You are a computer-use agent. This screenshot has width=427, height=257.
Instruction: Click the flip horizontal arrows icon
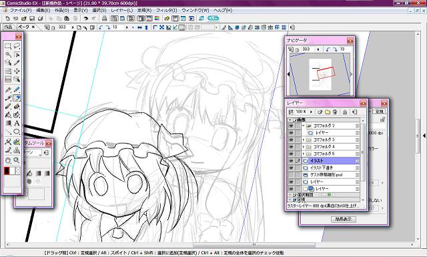139,27
